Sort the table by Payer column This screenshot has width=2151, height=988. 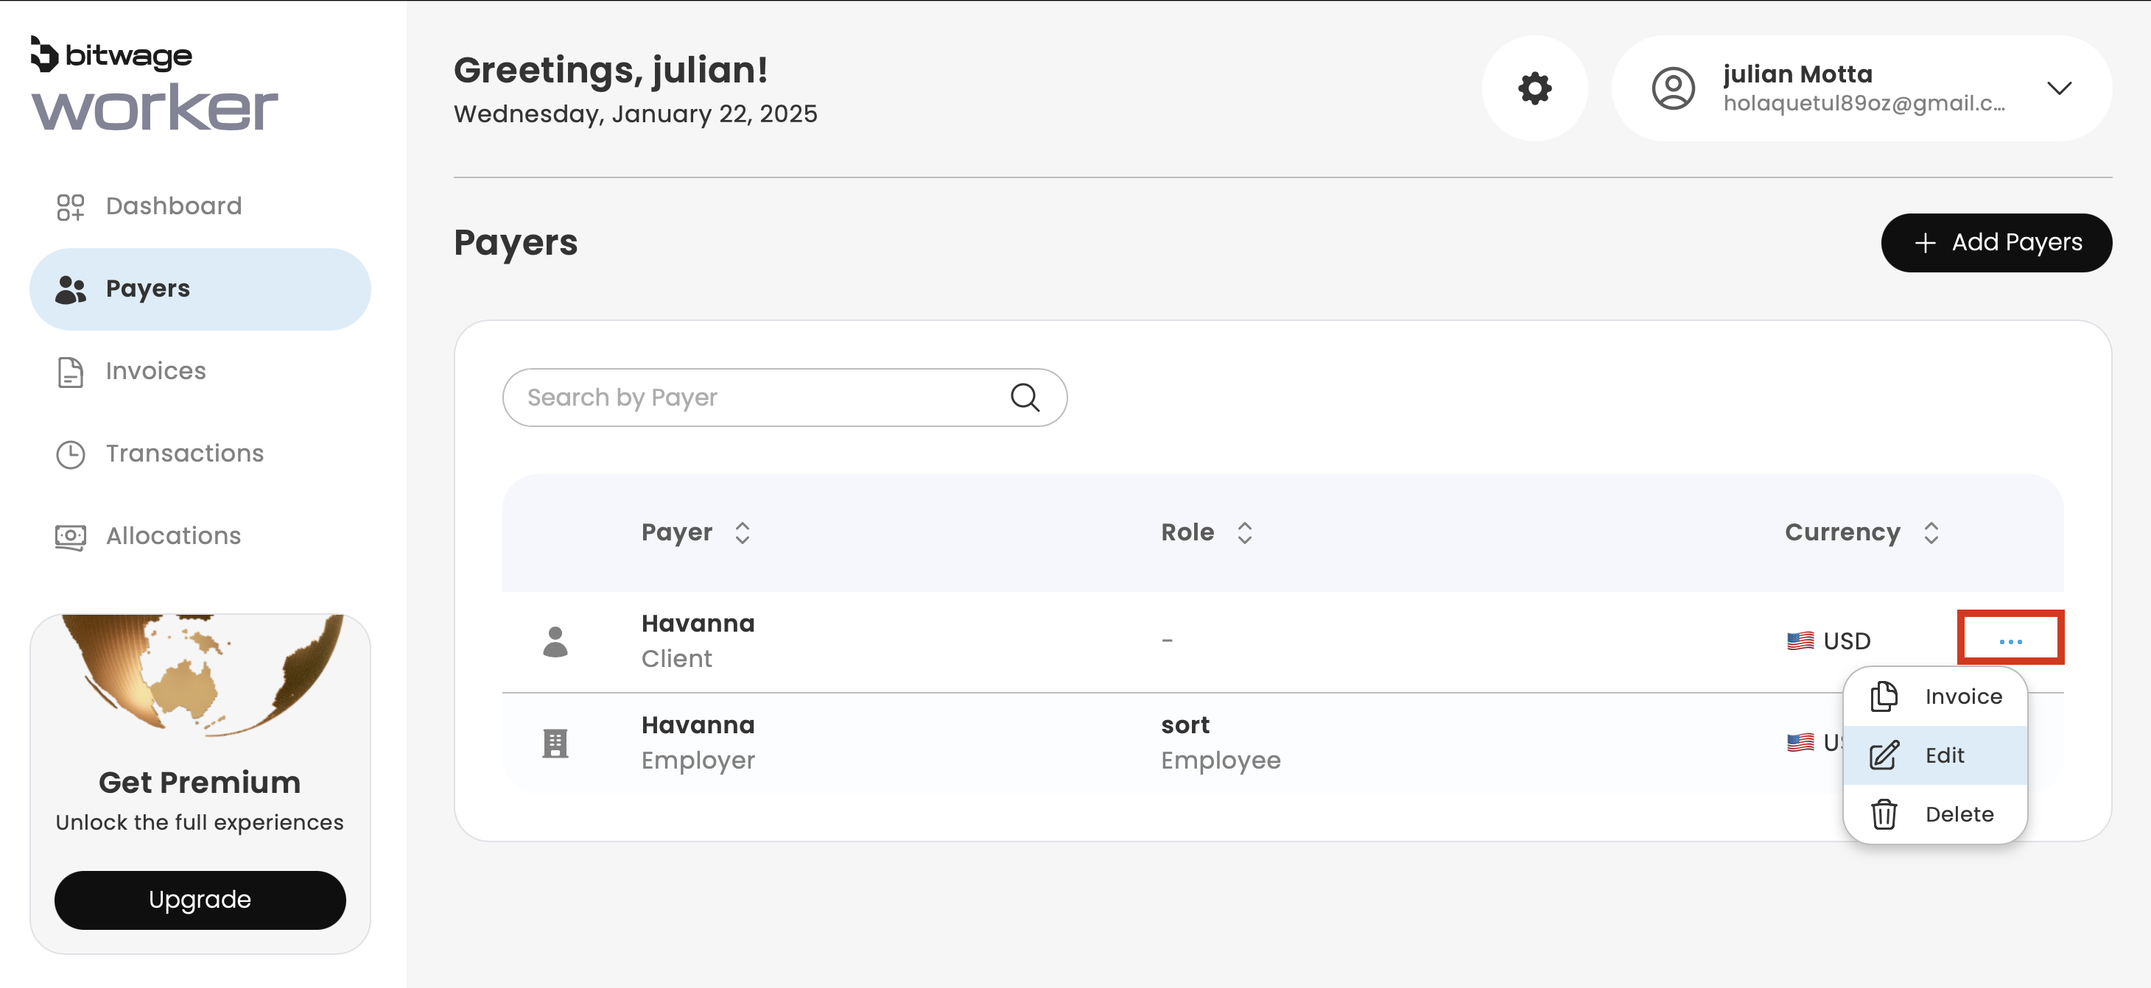pyautogui.click(x=743, y=532)
